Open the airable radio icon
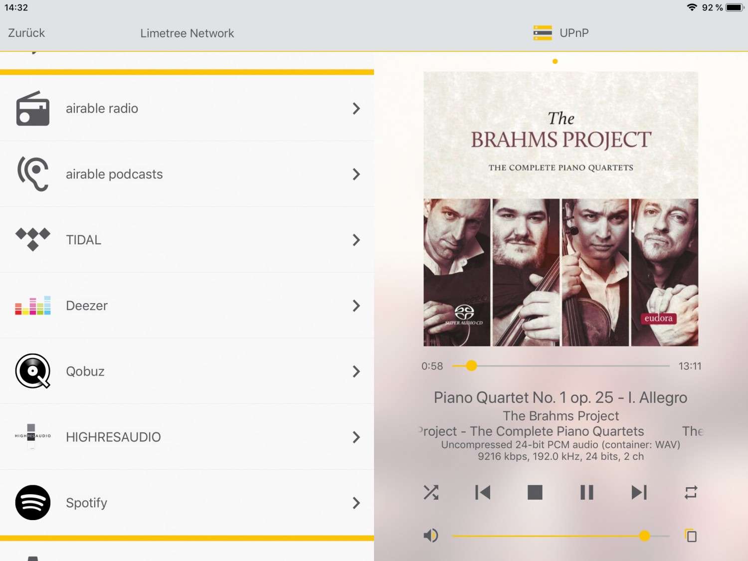 pyautogui.click(x=33, y=108)
